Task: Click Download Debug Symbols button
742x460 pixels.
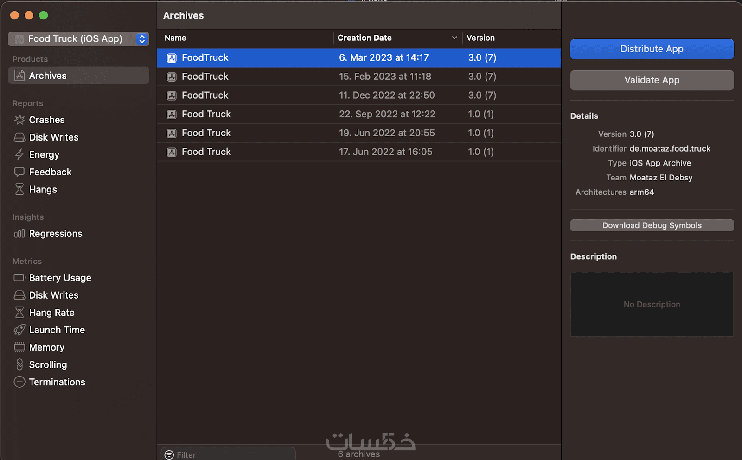Action: (x=652, y=225)
